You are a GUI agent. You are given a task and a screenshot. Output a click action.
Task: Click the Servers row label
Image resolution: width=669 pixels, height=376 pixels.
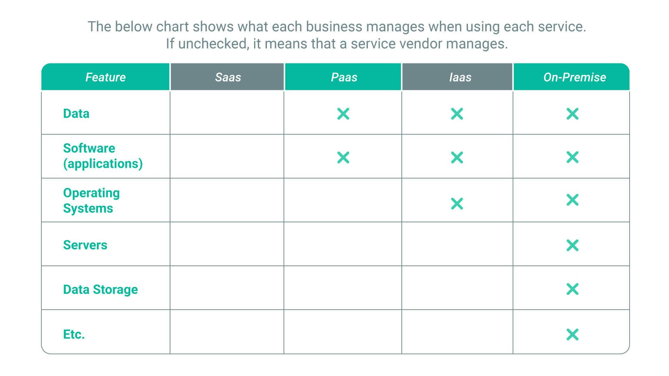(x=85, y=245)
